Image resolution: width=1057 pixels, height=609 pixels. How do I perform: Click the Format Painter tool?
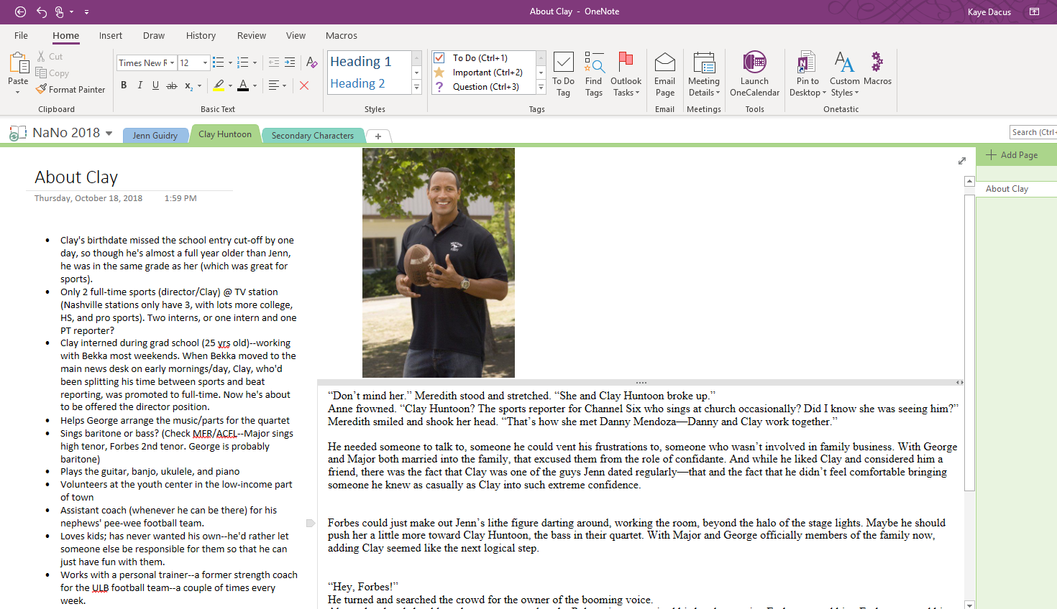(x=70, y=90)
